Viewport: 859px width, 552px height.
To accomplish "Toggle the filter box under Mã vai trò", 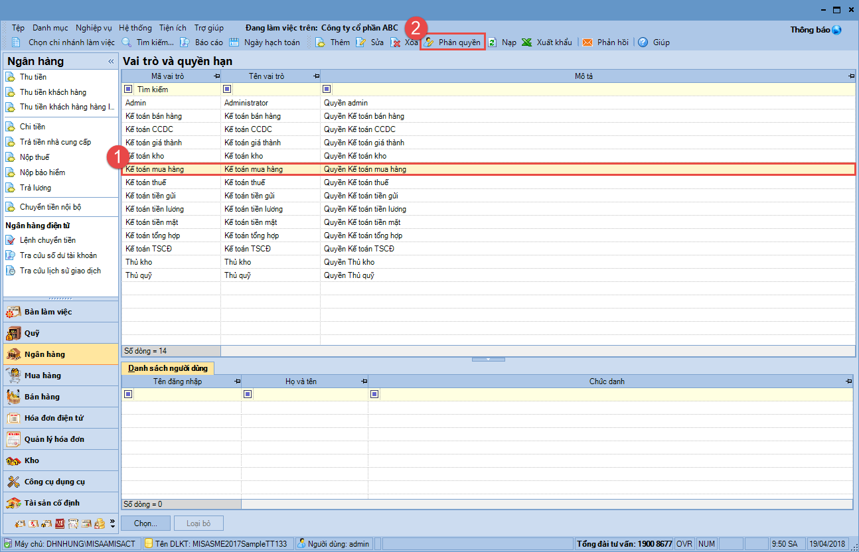I will pos(129,89).
